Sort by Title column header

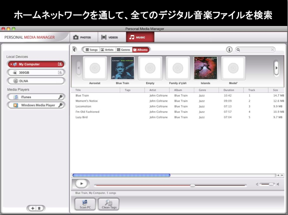(x=96, y=90)
